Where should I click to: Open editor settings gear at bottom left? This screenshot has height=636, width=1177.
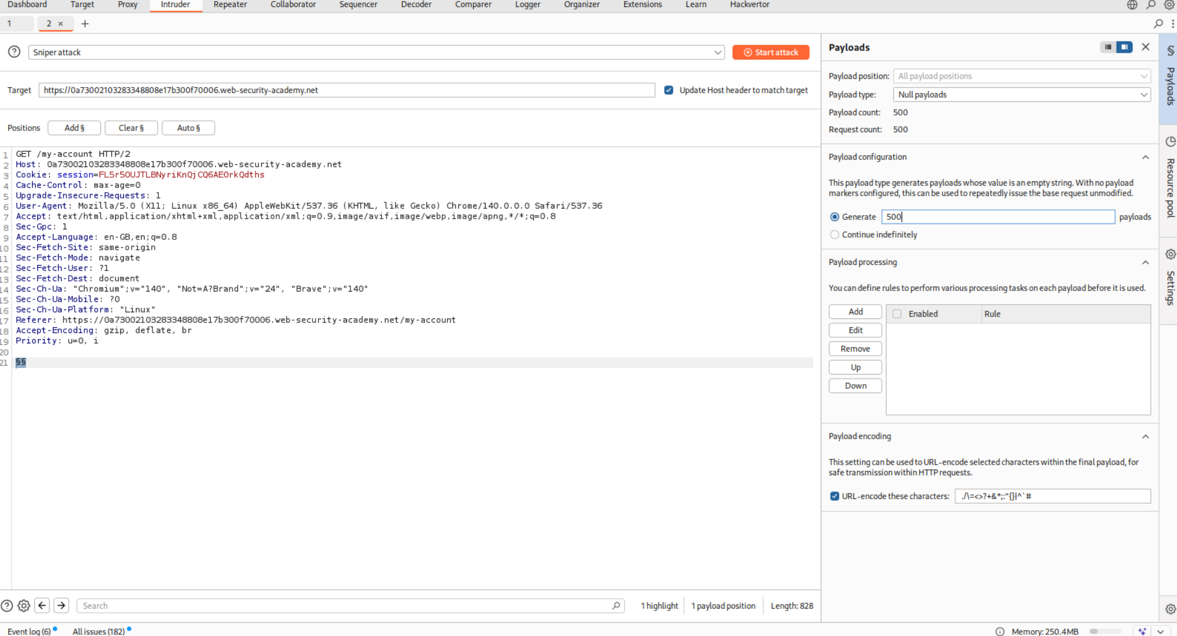point(24,605)
